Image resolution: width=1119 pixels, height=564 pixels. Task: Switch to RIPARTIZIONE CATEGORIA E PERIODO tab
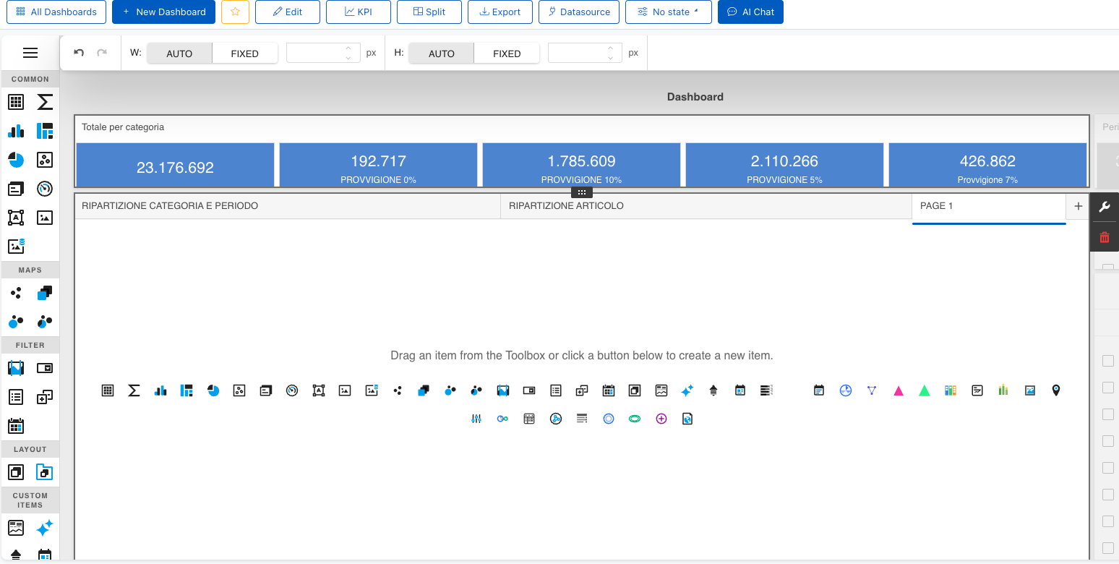tap(288, 206)
